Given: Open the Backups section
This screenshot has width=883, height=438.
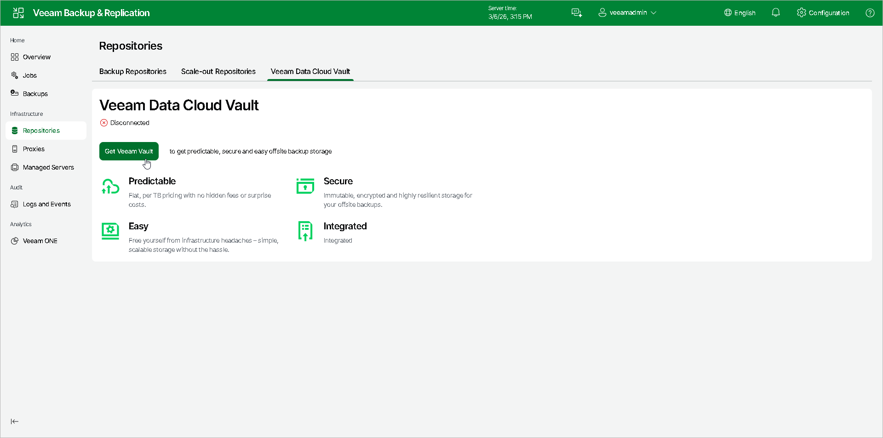Looking at the screenshot, I should 35,94.
